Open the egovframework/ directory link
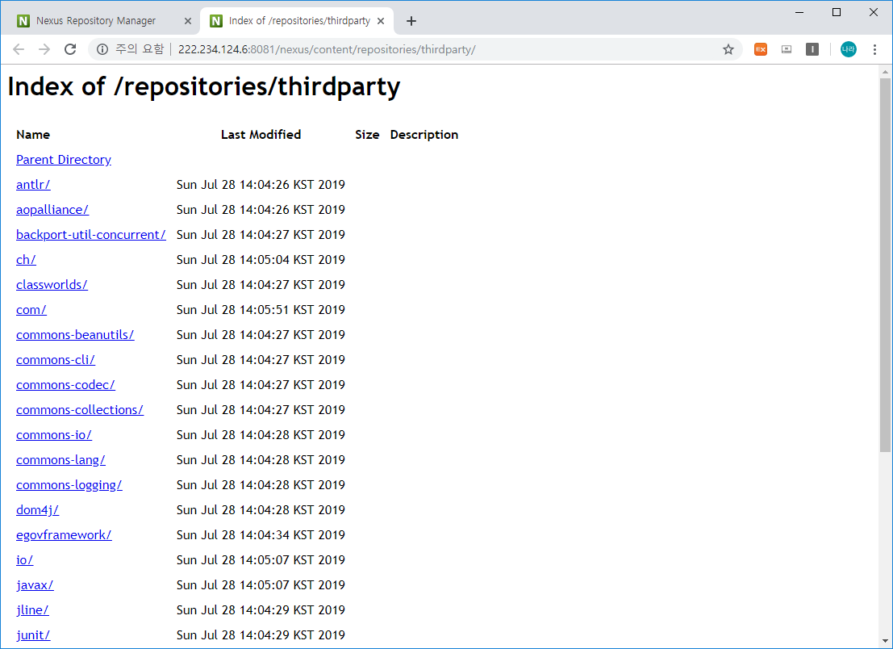Image resolution: width=893 pixels, height=649 pixels. click(64, 536)
